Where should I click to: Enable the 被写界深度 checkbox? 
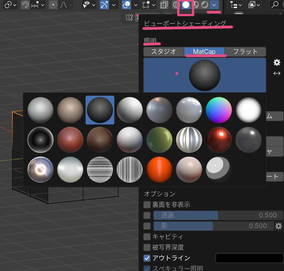pyautogui.click(x=147, y=247)
